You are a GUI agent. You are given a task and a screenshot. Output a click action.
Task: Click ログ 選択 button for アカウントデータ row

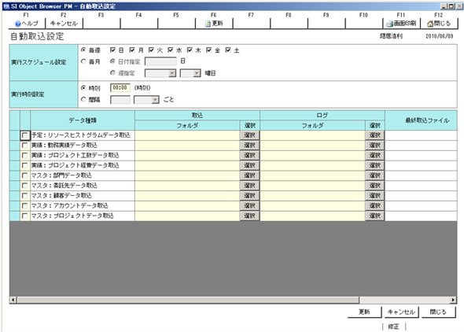tap(374, 205)
